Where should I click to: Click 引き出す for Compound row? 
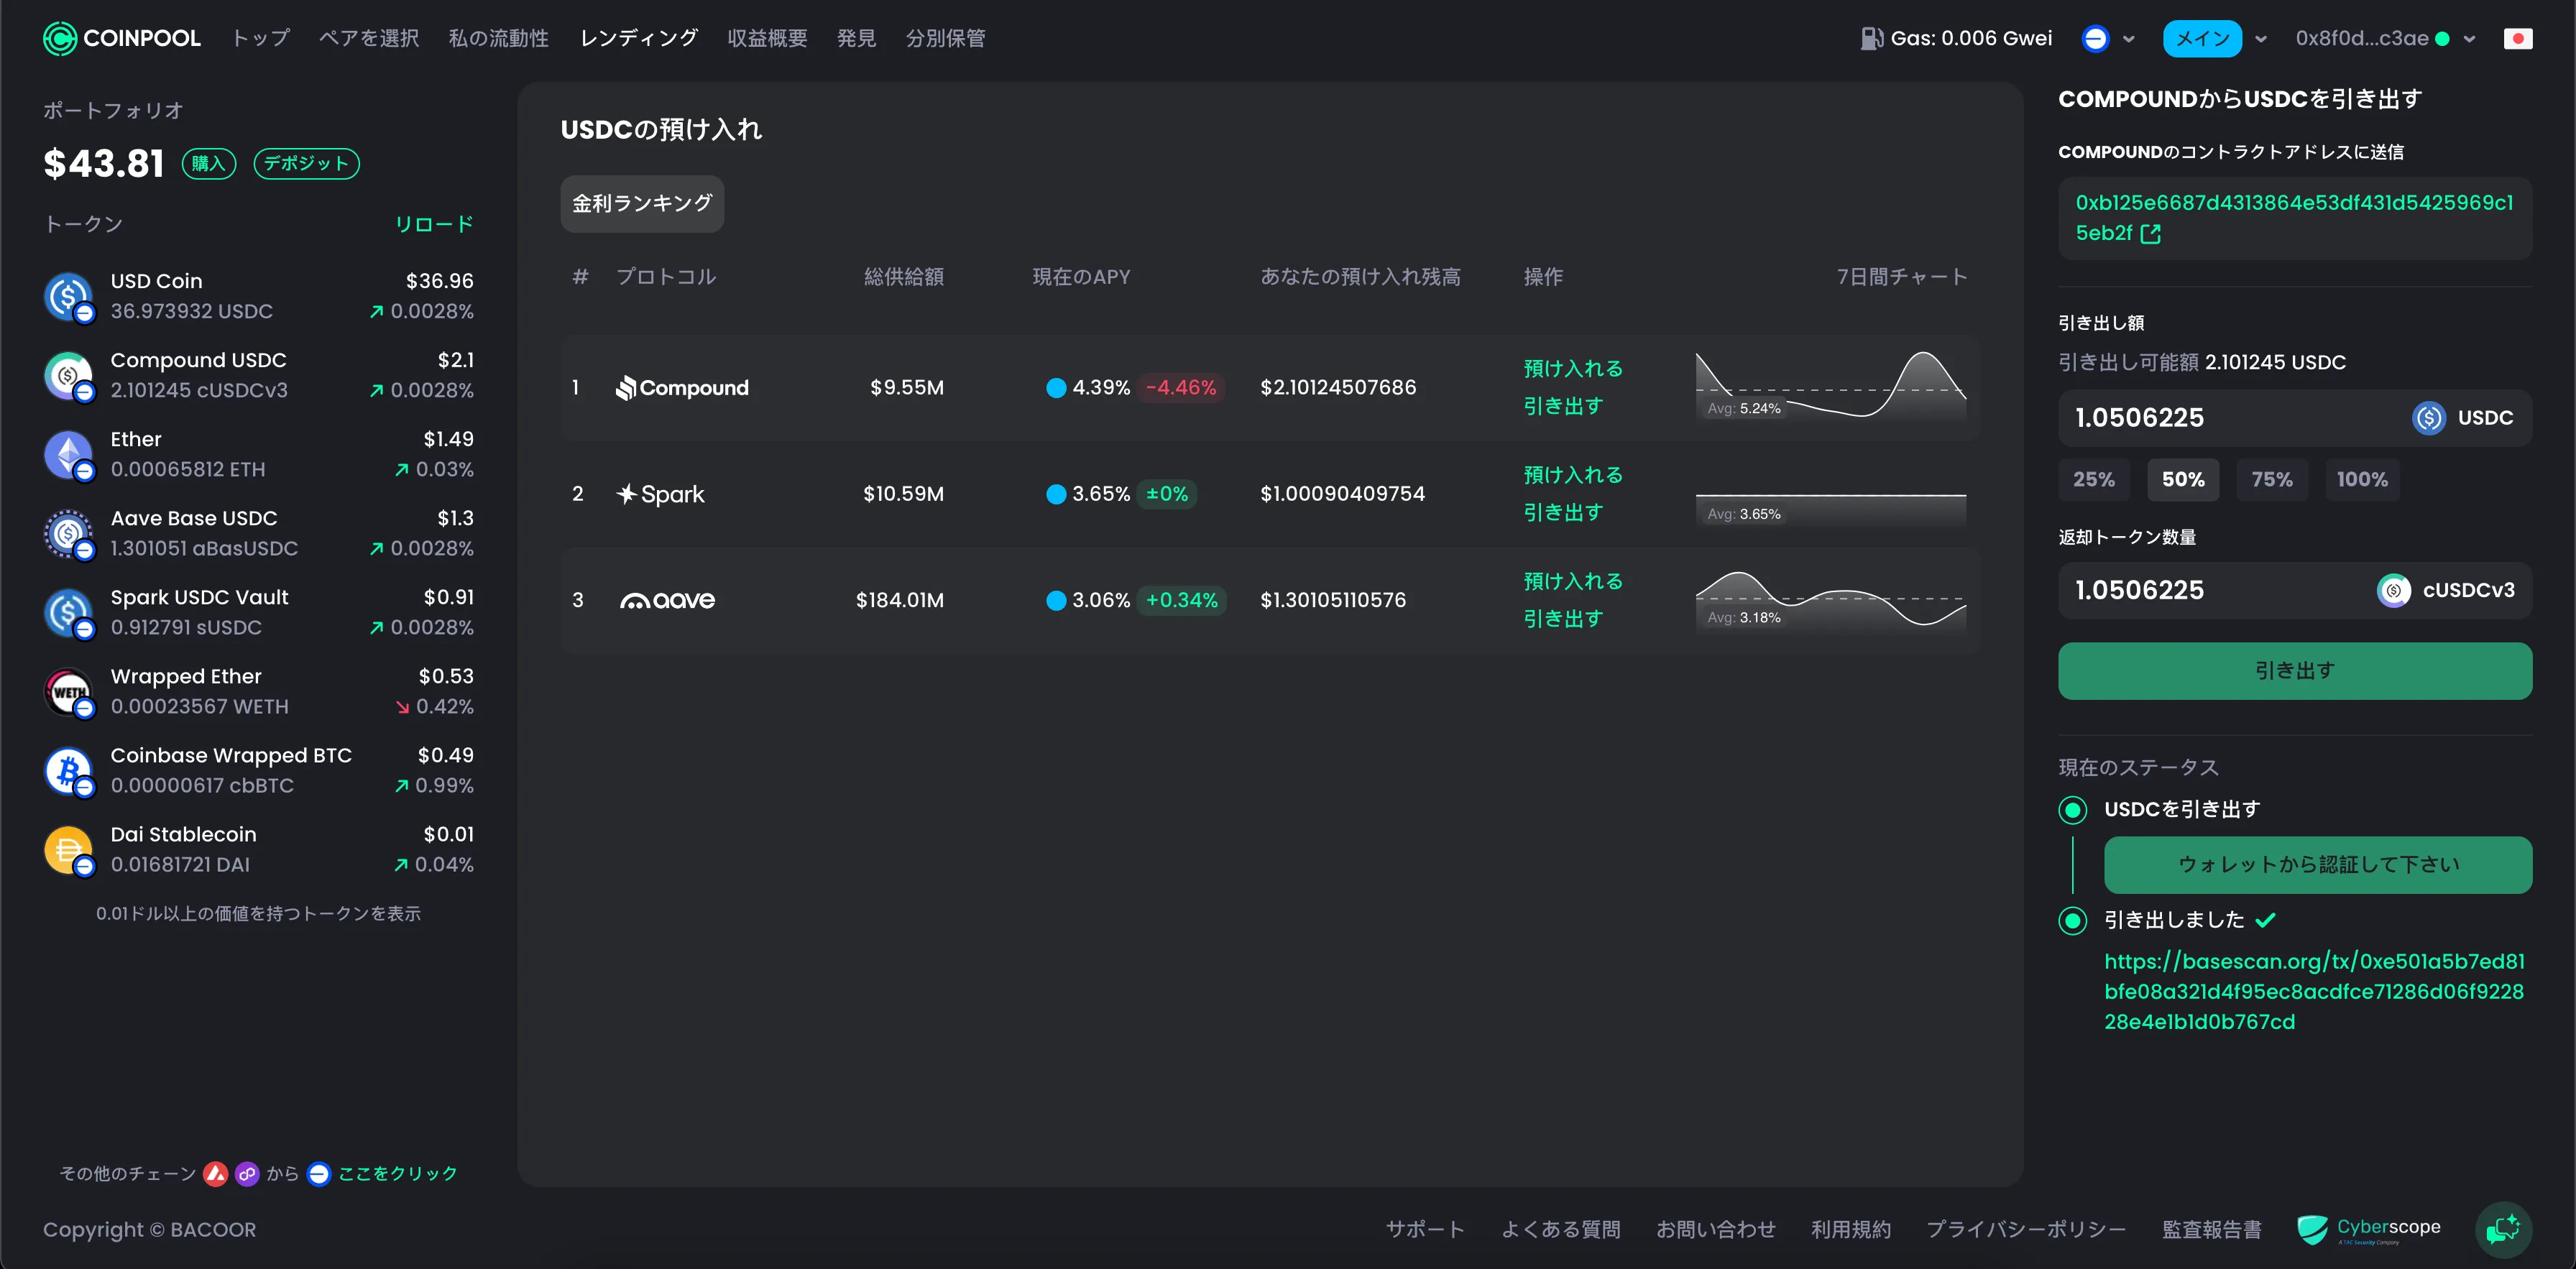tap(1563, 406)
